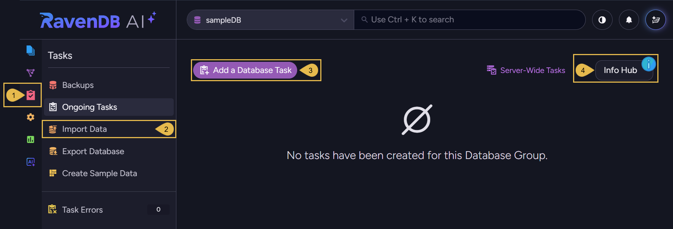Open the Stats chart sidebar icon

point(31,140)
